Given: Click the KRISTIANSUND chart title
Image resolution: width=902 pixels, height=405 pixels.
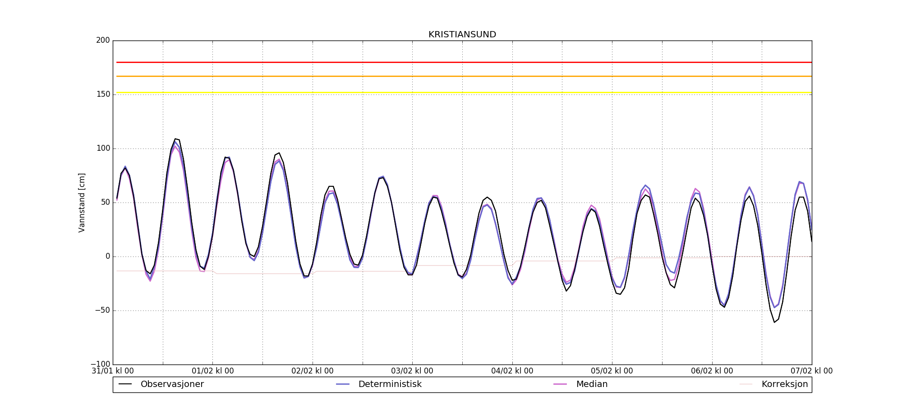Looking at the screenshot, I should (462, 35).
